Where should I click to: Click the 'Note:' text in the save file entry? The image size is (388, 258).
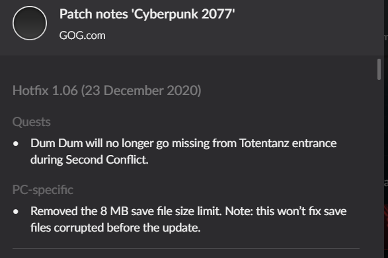click(x=239, y=211)
